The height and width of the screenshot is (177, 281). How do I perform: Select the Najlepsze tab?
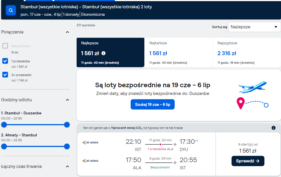tap(110, 52)
